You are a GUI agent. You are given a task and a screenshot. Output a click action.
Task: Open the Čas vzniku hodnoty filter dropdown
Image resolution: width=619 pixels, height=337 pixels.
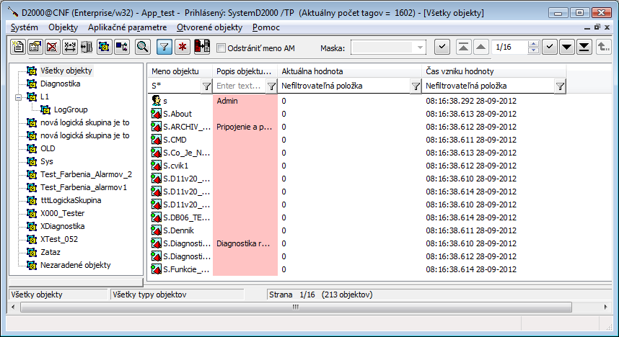pos(560,86)
